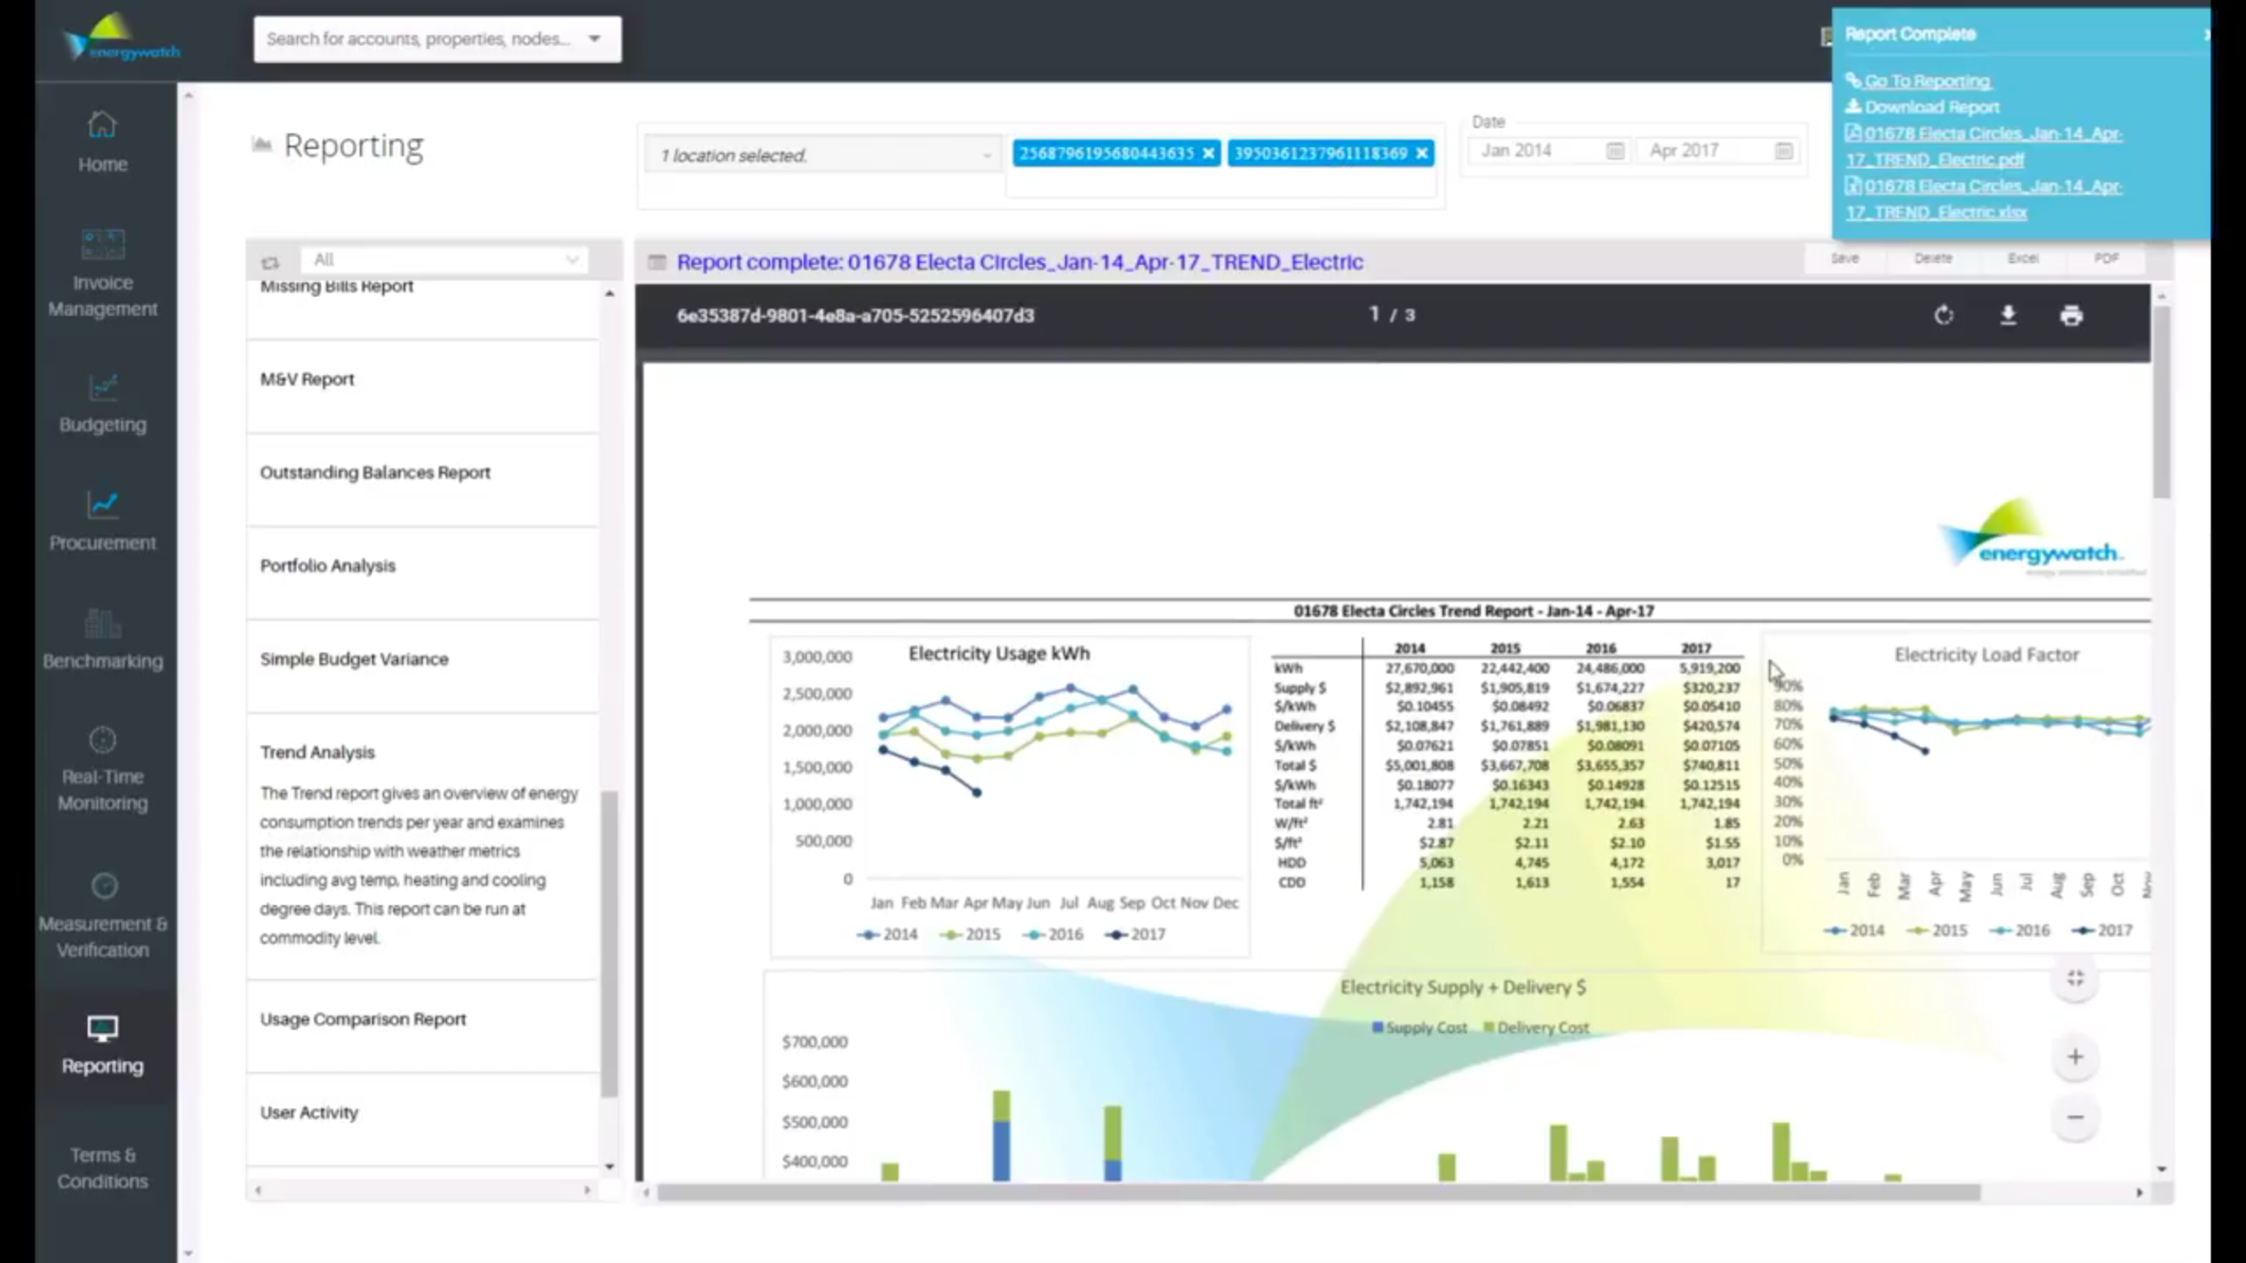Click the PDF viewer rotate icon
2246x1263 pixels.
[x=1943, y=316]
